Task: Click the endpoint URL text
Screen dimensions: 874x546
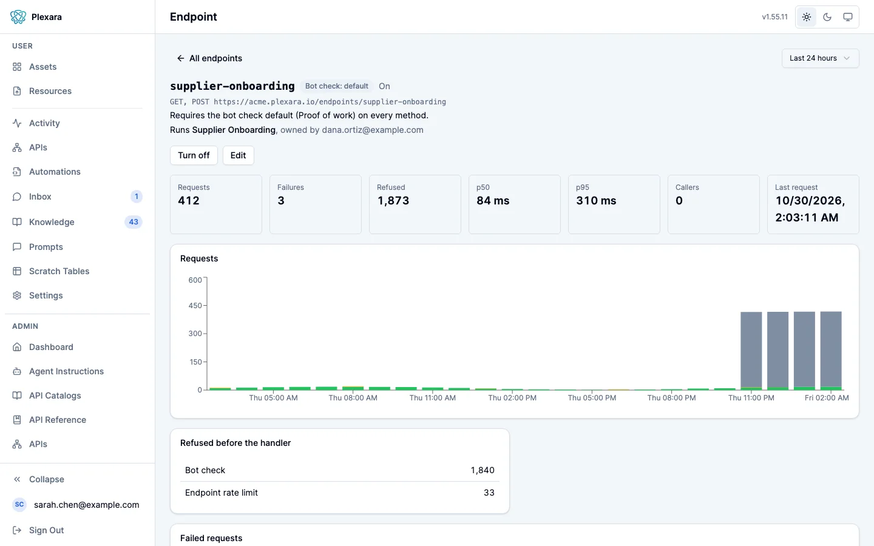Action: click(330, 102)
